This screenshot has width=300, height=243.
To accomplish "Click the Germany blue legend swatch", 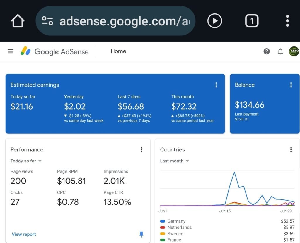I will (163, 221).
